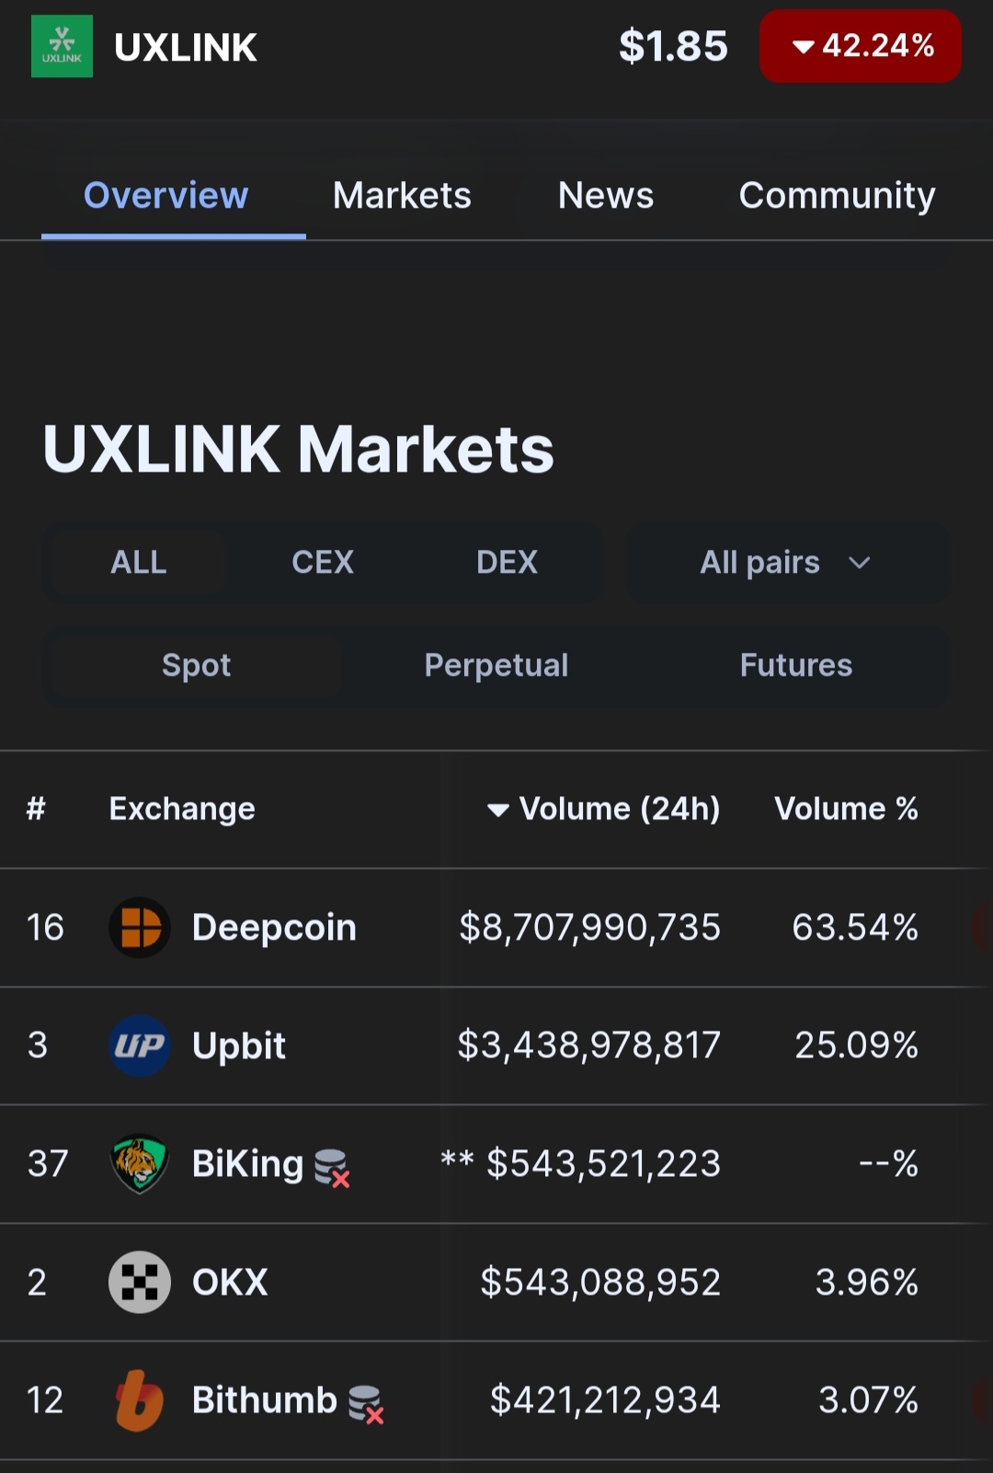Open the All pairs dropdown
Viewport: 993px width, 1473px height.
point(786,563)
